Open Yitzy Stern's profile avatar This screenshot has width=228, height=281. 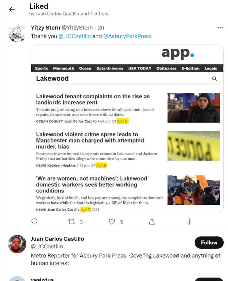point(17,33)
